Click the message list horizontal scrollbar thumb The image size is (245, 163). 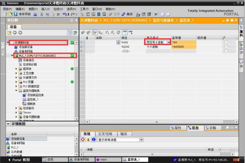coord(152,154)
